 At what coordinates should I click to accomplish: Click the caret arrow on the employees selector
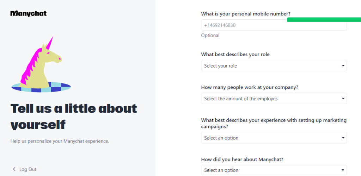point(343,99)
